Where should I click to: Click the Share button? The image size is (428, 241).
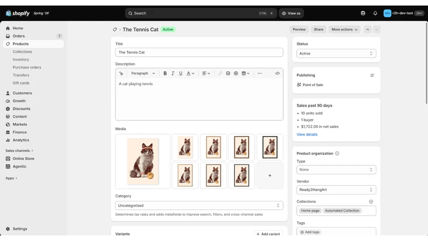pos(318,29)
